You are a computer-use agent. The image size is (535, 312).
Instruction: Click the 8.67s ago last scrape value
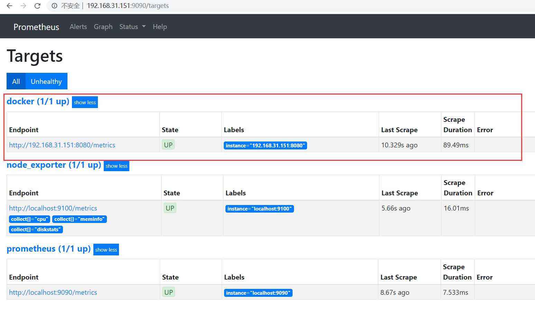pos(395,292)
